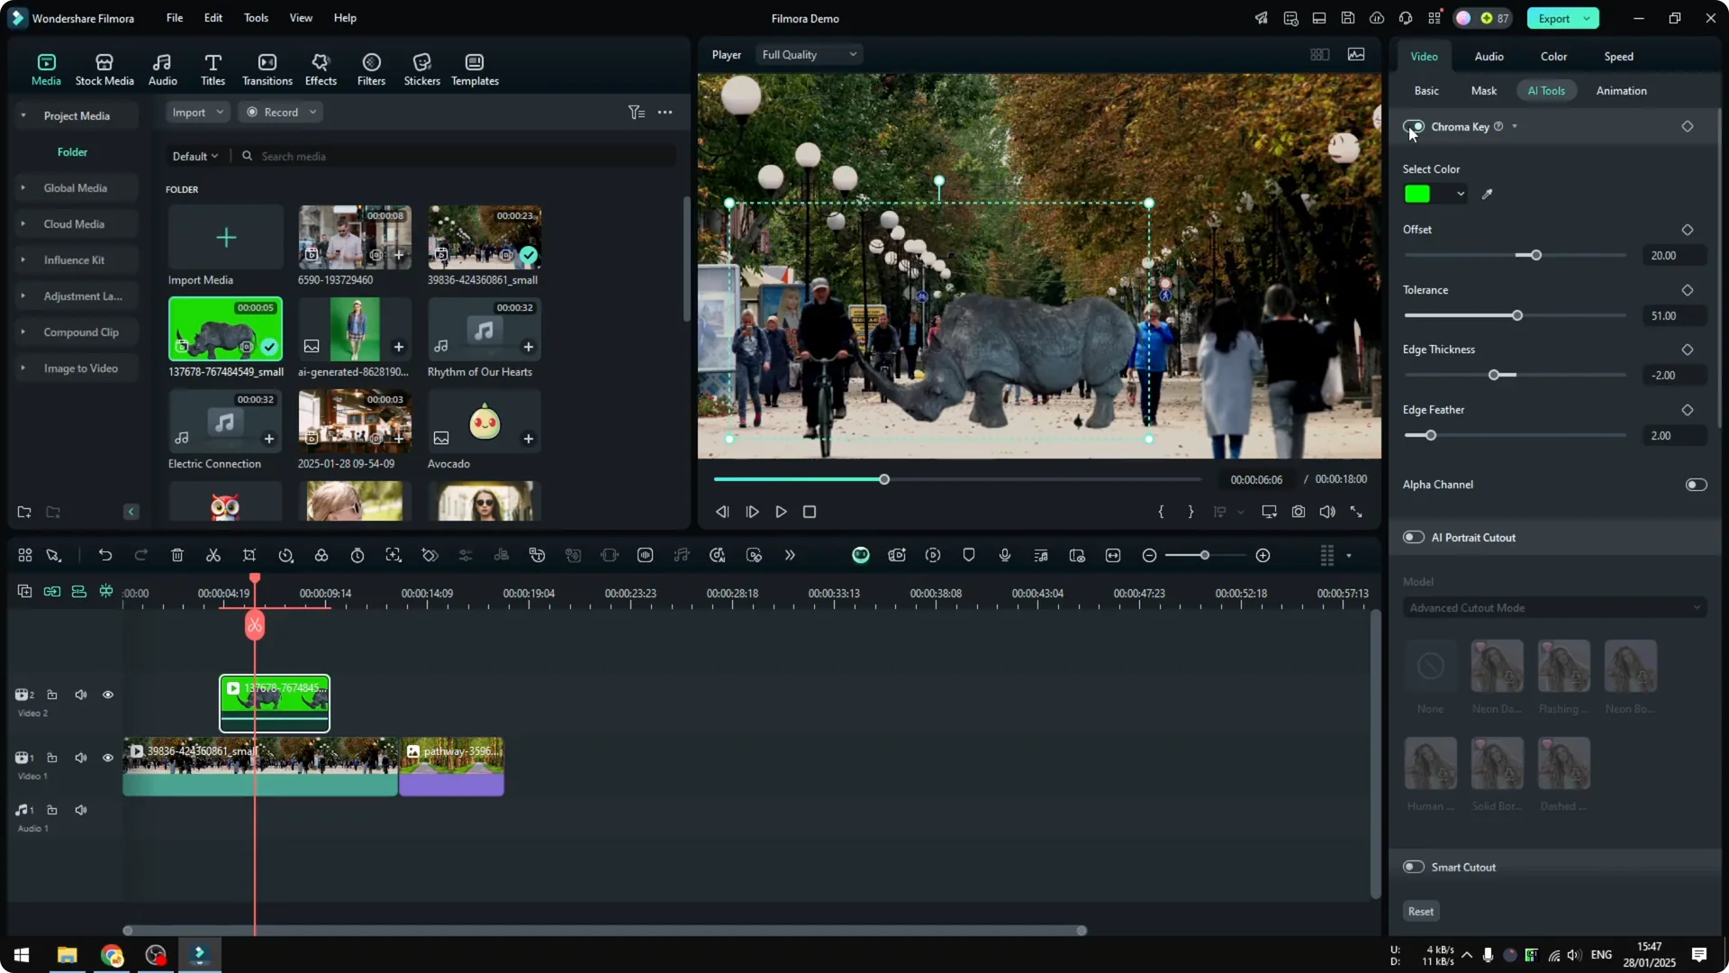This screenshot has height=973, width=1729.
Task: Open the Transitions panel
Action: (x=267, y=68)
